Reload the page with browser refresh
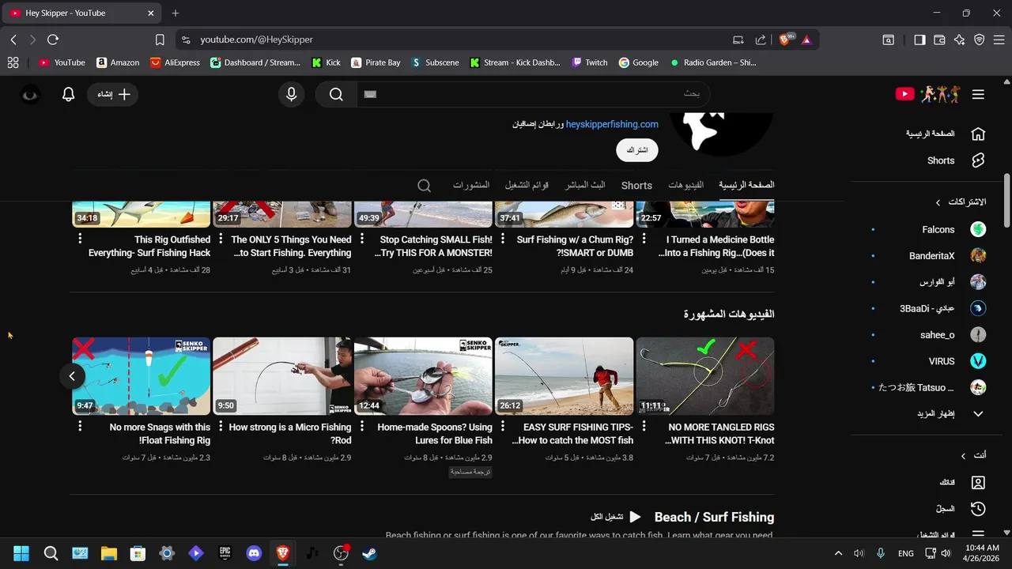The image size is (1012, 569). coord(53,40)
